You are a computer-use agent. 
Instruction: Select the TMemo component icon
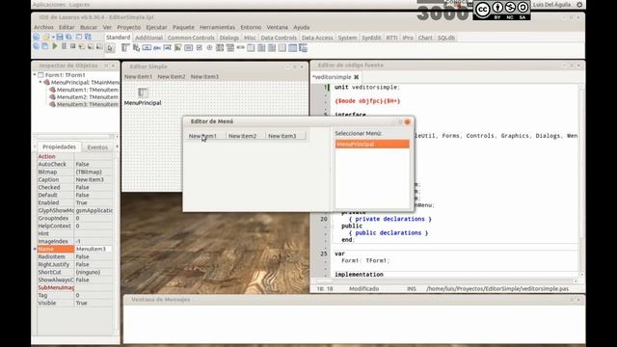tap(177, 47)
